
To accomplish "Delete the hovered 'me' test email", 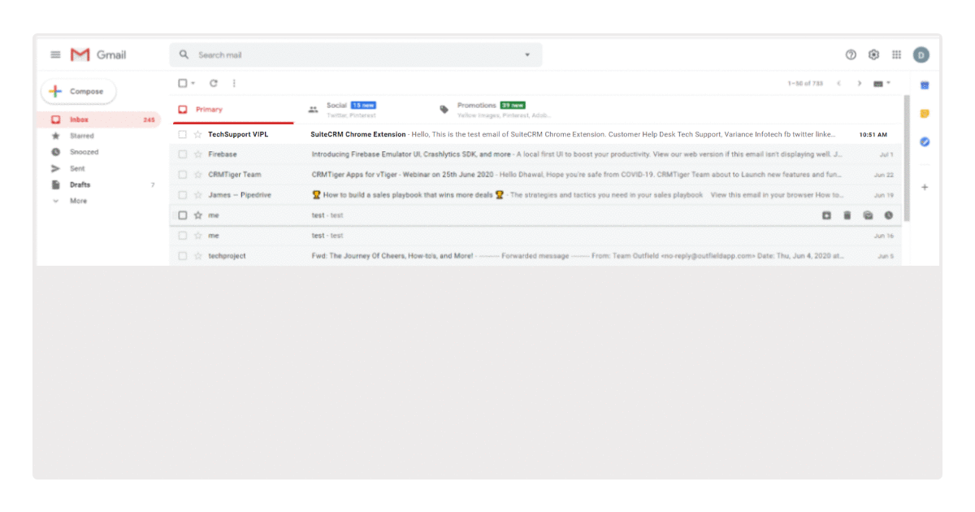I will click(847, 215).
